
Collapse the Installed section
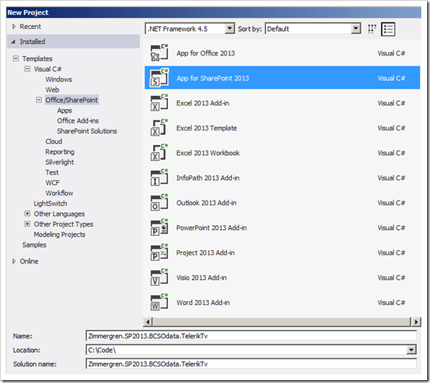[13, 42]
